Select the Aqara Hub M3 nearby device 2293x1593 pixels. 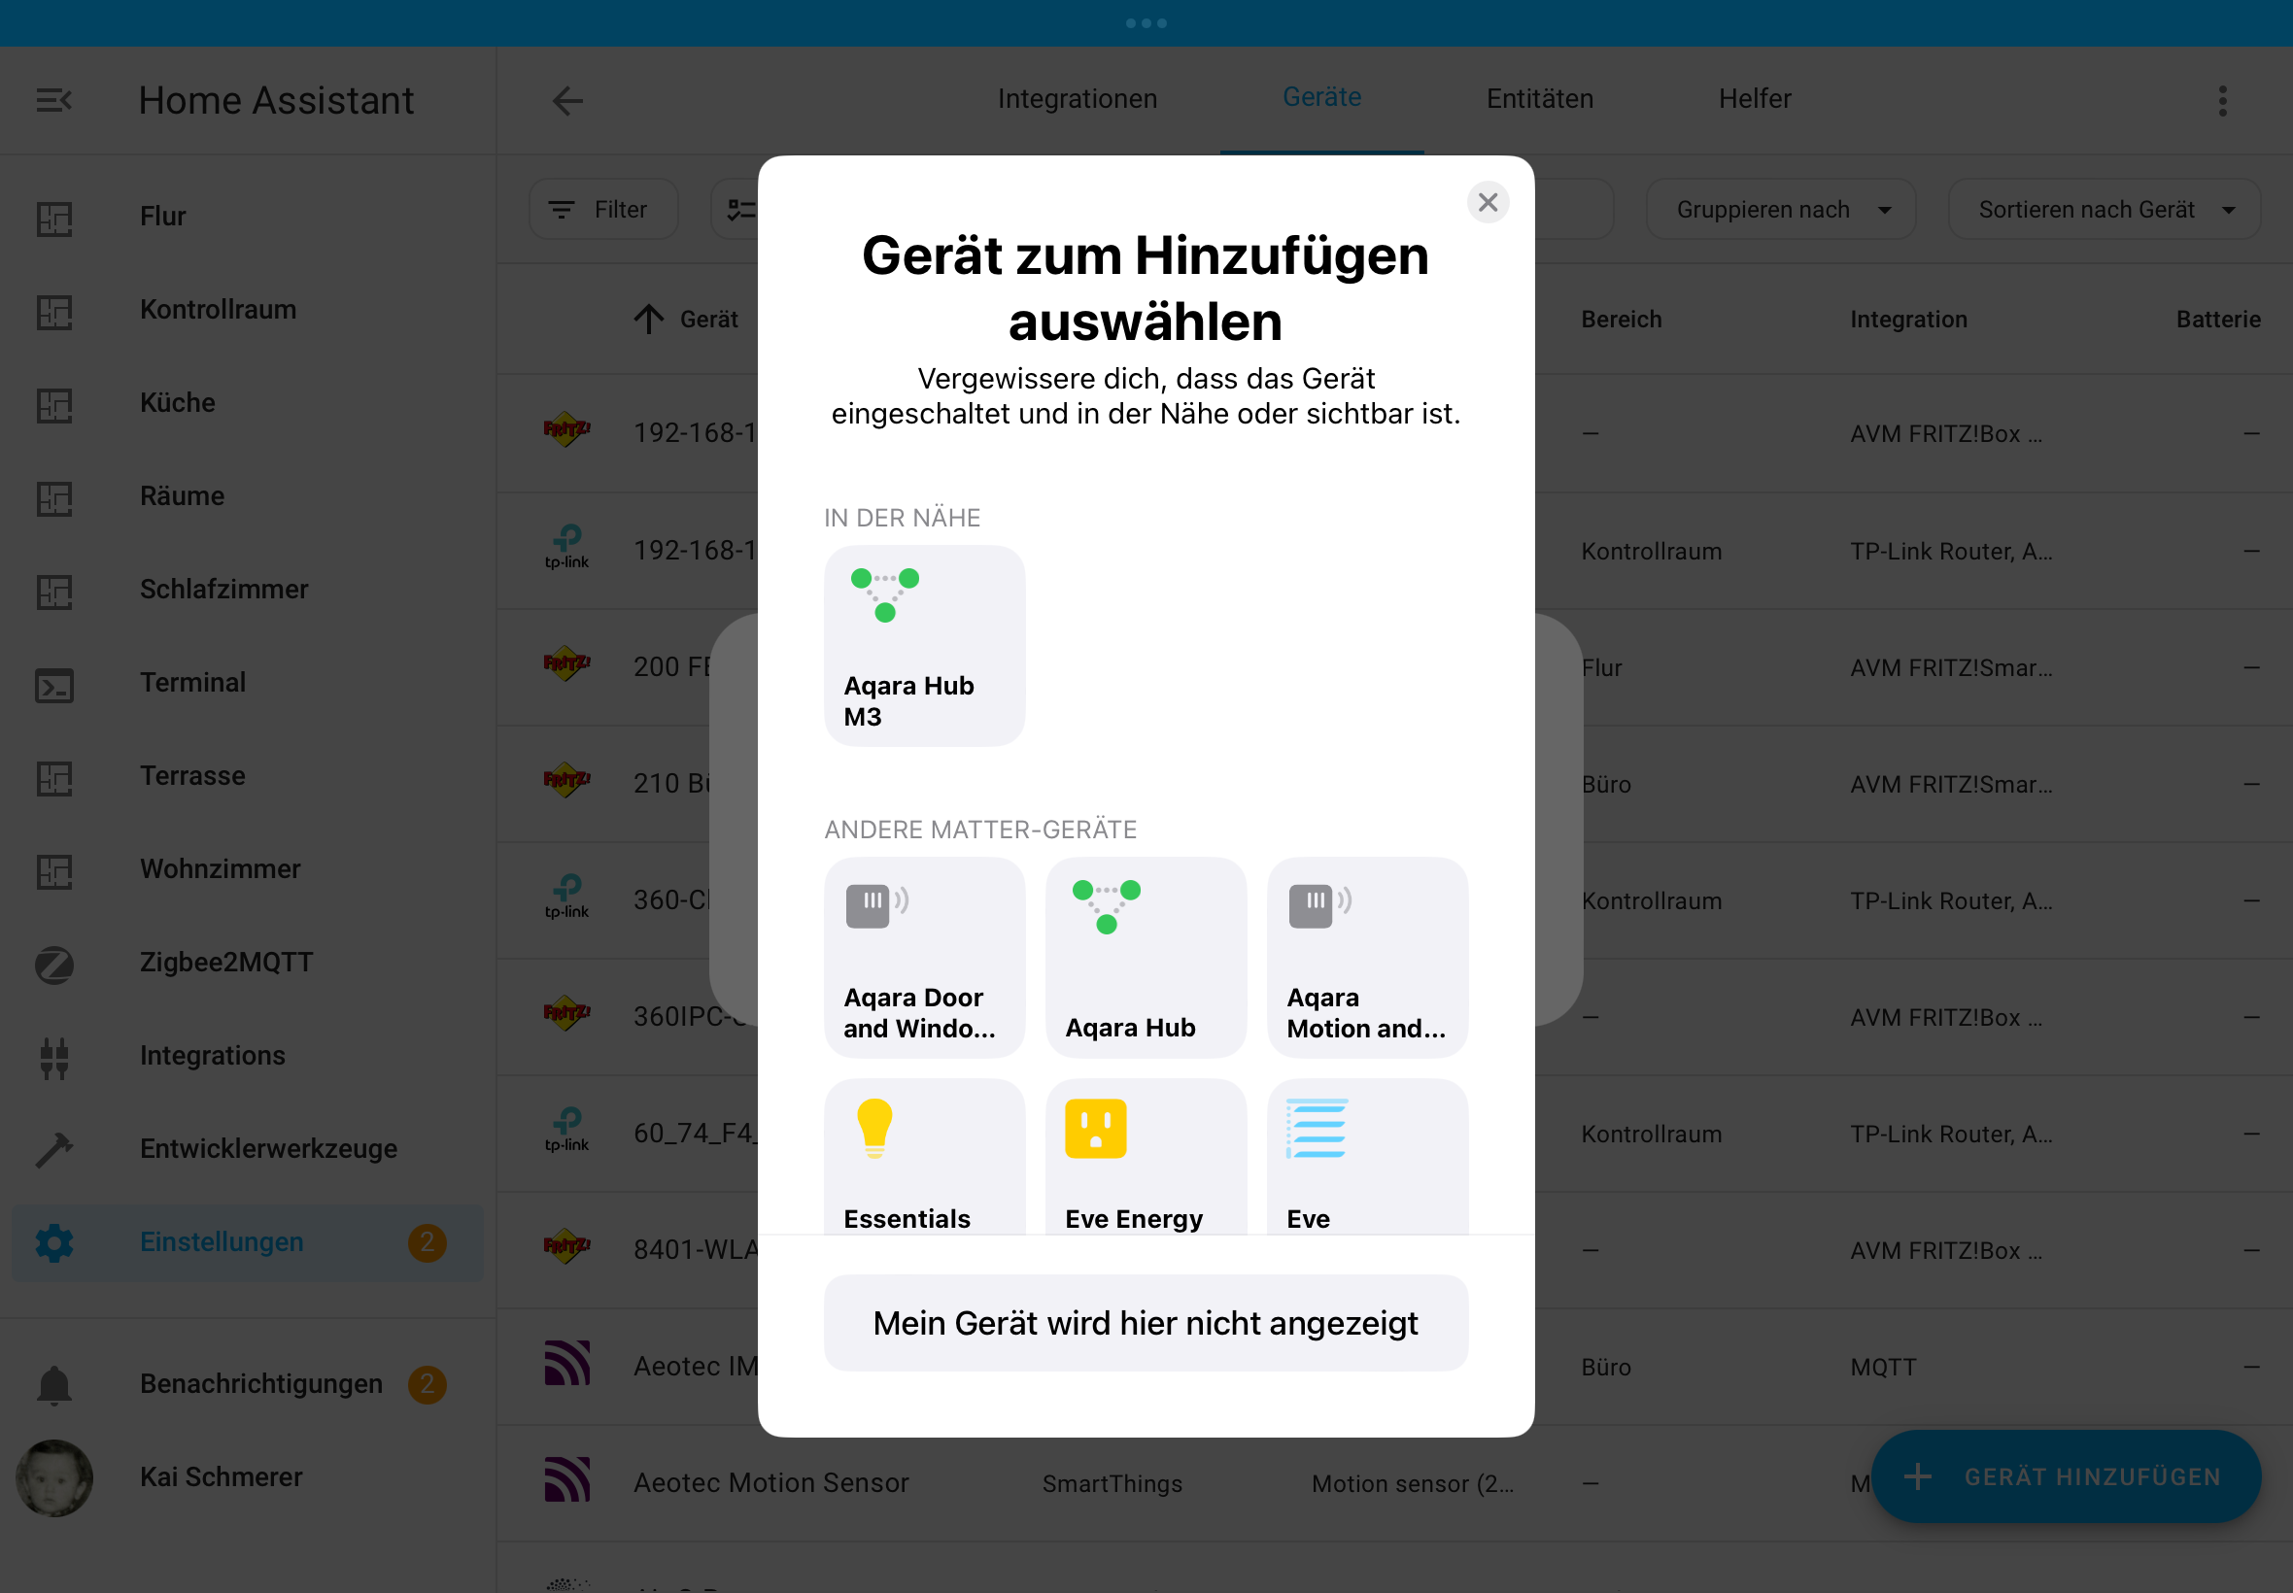click(923, 646)
